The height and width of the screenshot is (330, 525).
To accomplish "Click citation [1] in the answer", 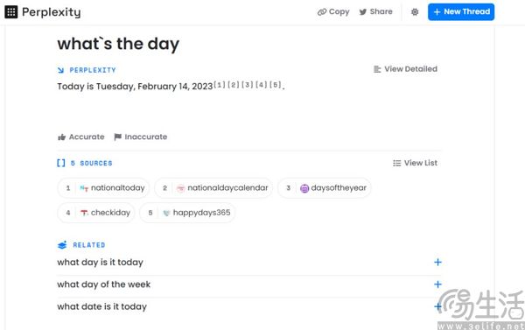I will tap(220, 85).
